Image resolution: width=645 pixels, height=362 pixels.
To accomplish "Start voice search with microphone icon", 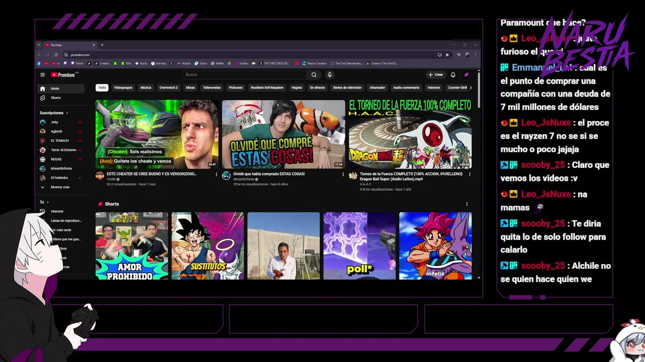I will tap(330, 75).
